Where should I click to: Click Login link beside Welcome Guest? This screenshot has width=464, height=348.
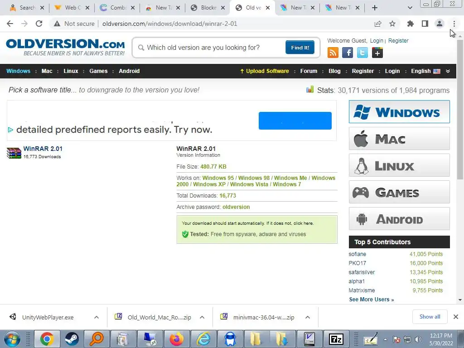click(x=377, y=41)
